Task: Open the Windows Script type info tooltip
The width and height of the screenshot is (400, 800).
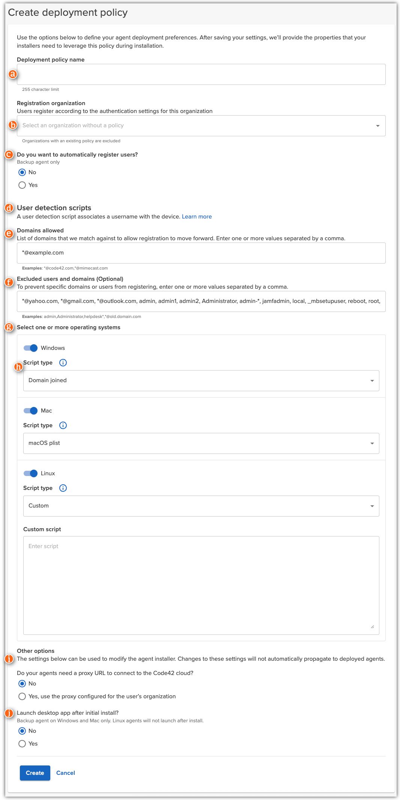Action: point(63,363)
